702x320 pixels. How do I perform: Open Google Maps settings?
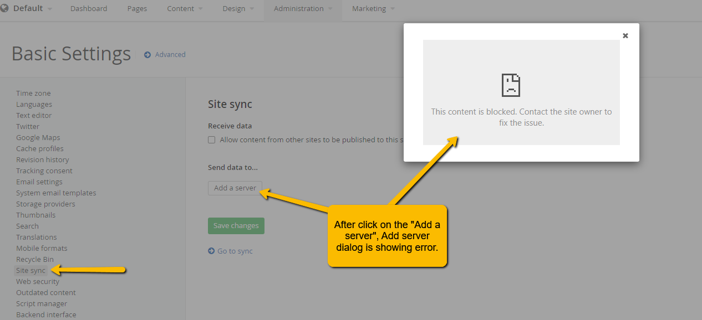[38, 138]
